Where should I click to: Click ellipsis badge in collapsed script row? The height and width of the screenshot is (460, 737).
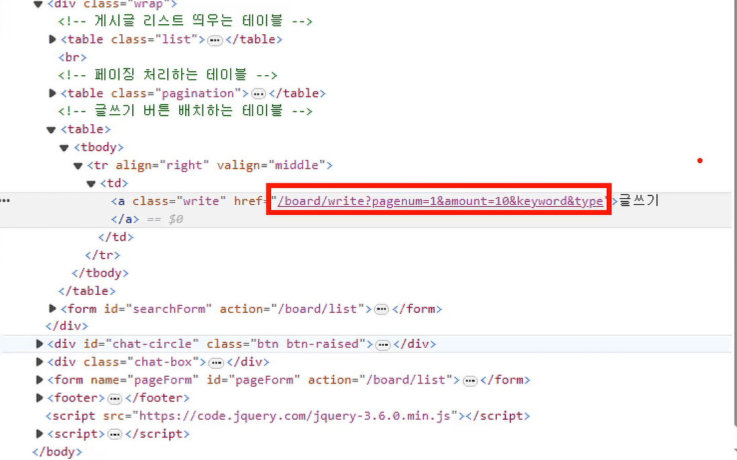tap(114, 435)
